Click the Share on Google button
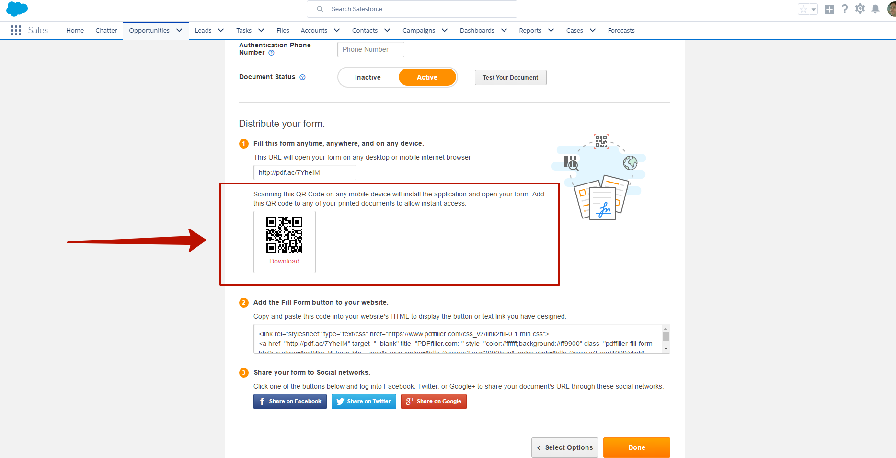 point(434,401)
